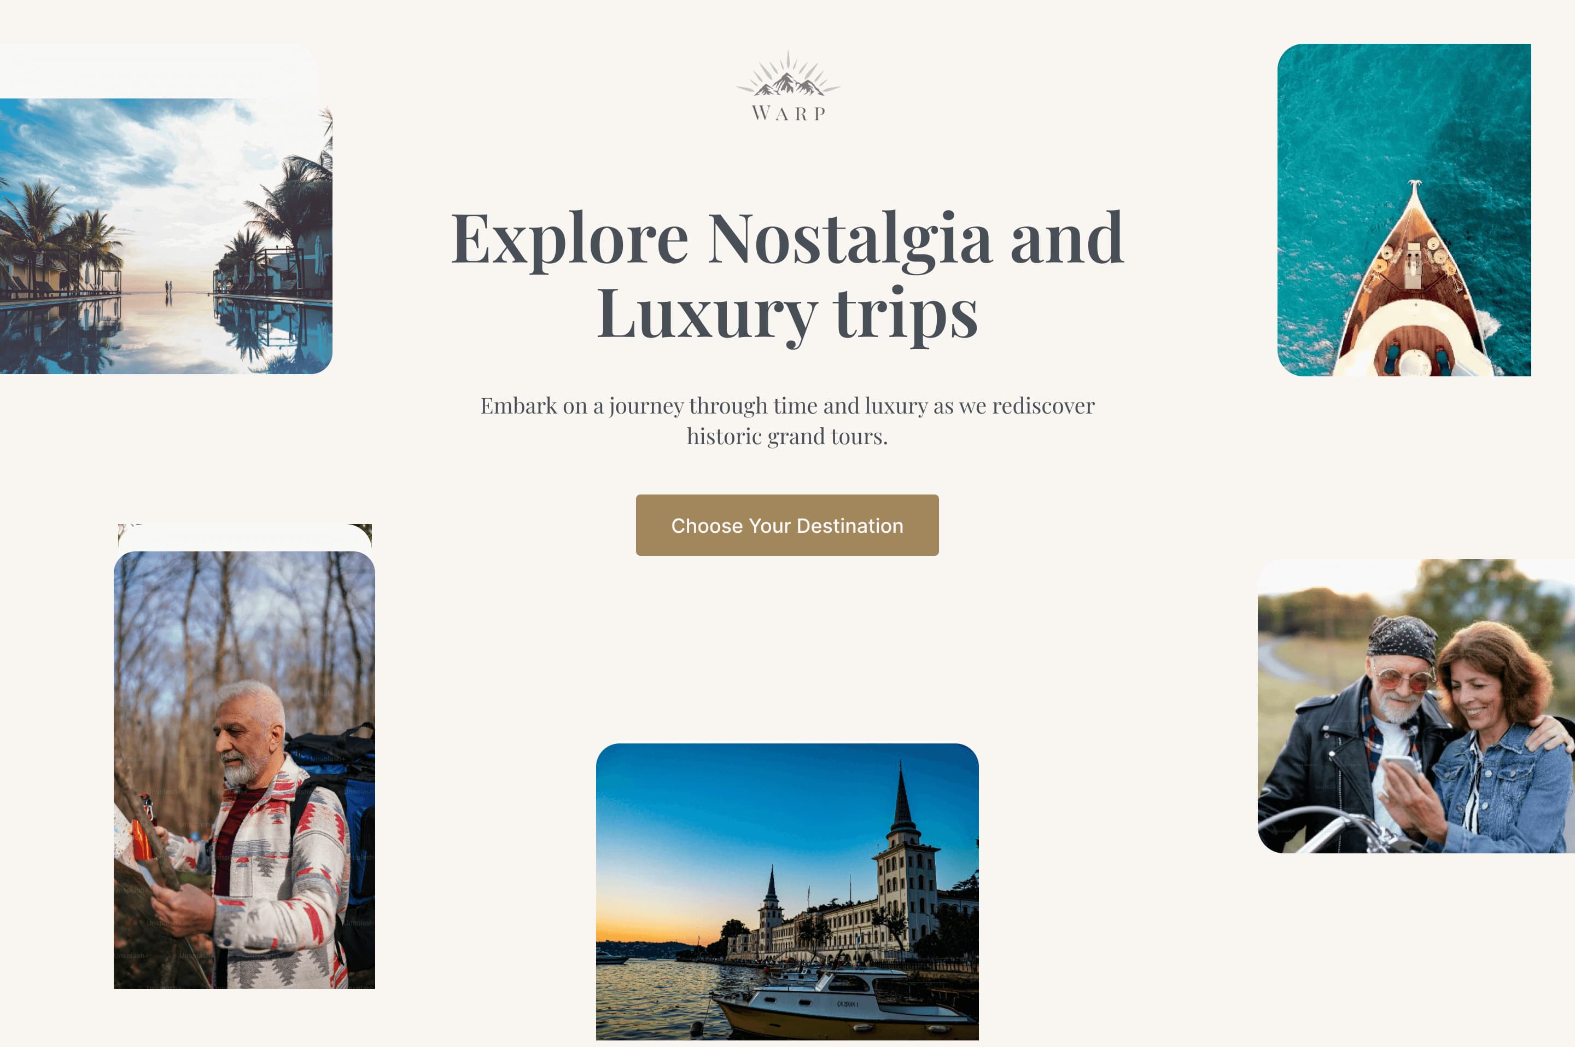Click the WARP brand name text
The height and width of the screenshot is (1047, 1575).
coord(788,114)
